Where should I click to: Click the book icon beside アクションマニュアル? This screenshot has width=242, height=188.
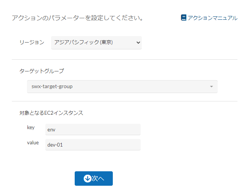[x=184, y=17]
